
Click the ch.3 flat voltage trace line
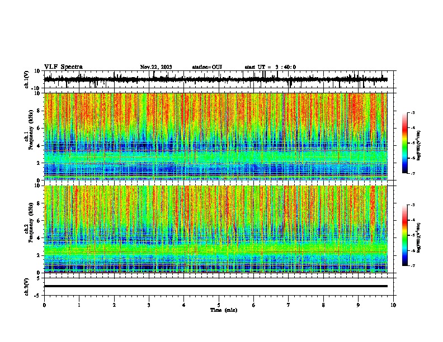pos(216,286)
